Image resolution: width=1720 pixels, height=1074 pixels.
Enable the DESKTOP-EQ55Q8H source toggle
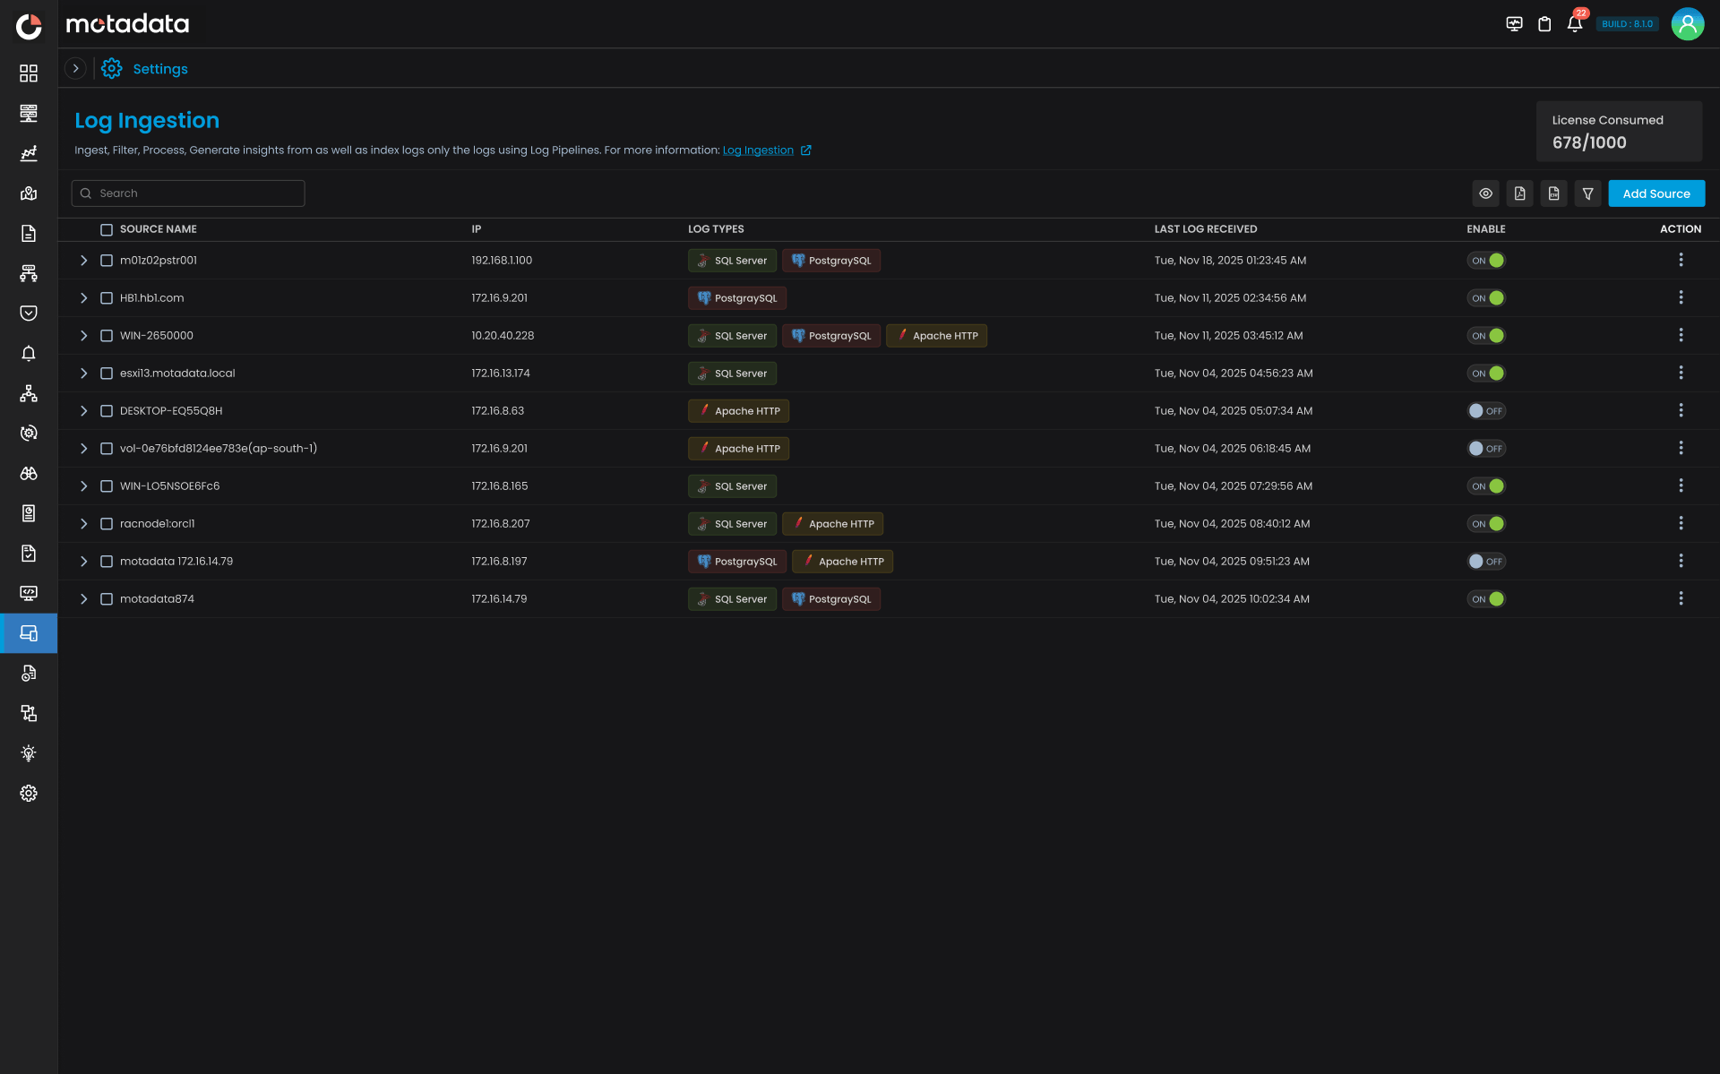click(x=1486, y=411)
